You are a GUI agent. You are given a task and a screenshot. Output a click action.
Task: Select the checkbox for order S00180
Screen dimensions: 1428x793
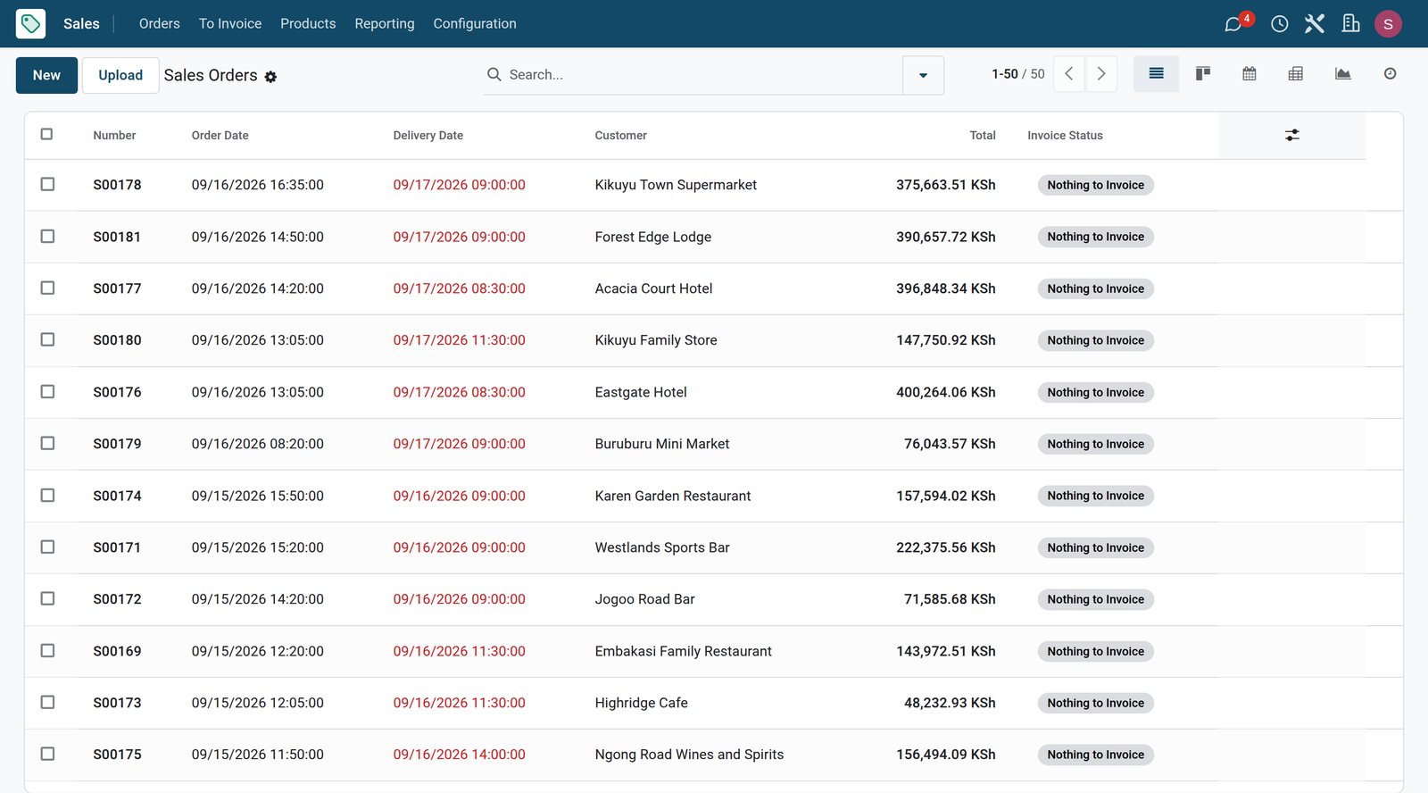click(47, 339)
